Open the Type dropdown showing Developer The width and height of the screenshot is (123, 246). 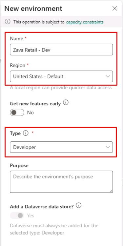61,147
